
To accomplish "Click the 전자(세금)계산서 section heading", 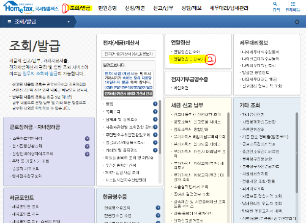I will [x=121, y=43].
